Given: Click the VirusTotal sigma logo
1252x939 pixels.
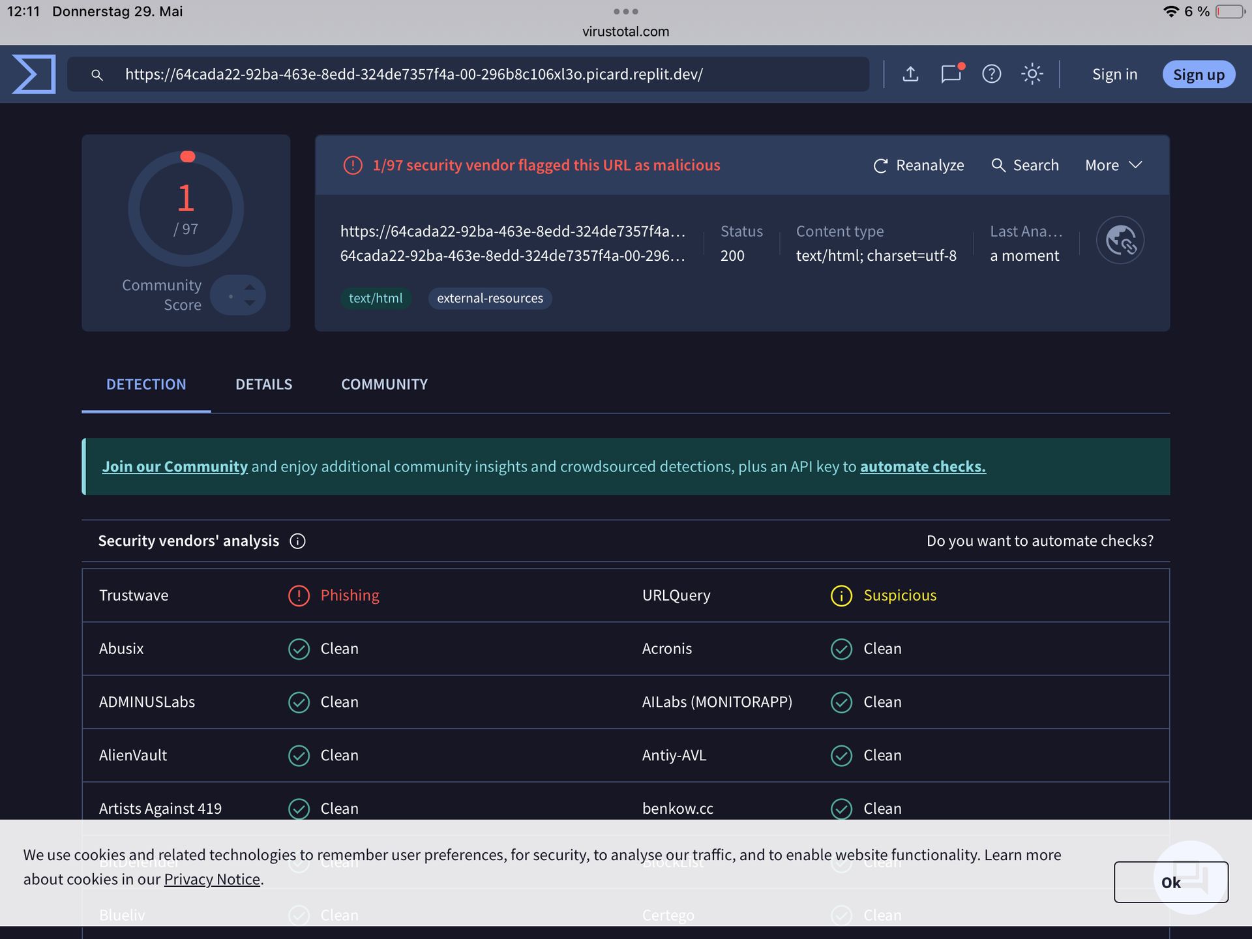Looking at the screenshot, I should coord(34,74).
